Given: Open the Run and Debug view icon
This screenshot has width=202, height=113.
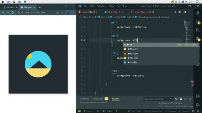Looking at the screenshot, I should coord(197,30).
